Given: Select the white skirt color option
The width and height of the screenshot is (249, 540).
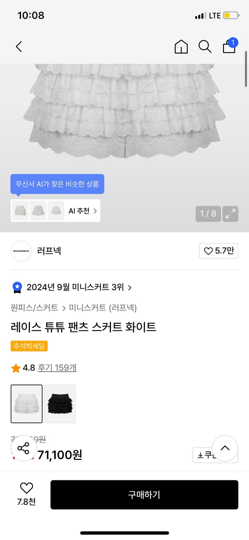Looking at the screenshot, I should pyautogui.click(x=27, y=404).
